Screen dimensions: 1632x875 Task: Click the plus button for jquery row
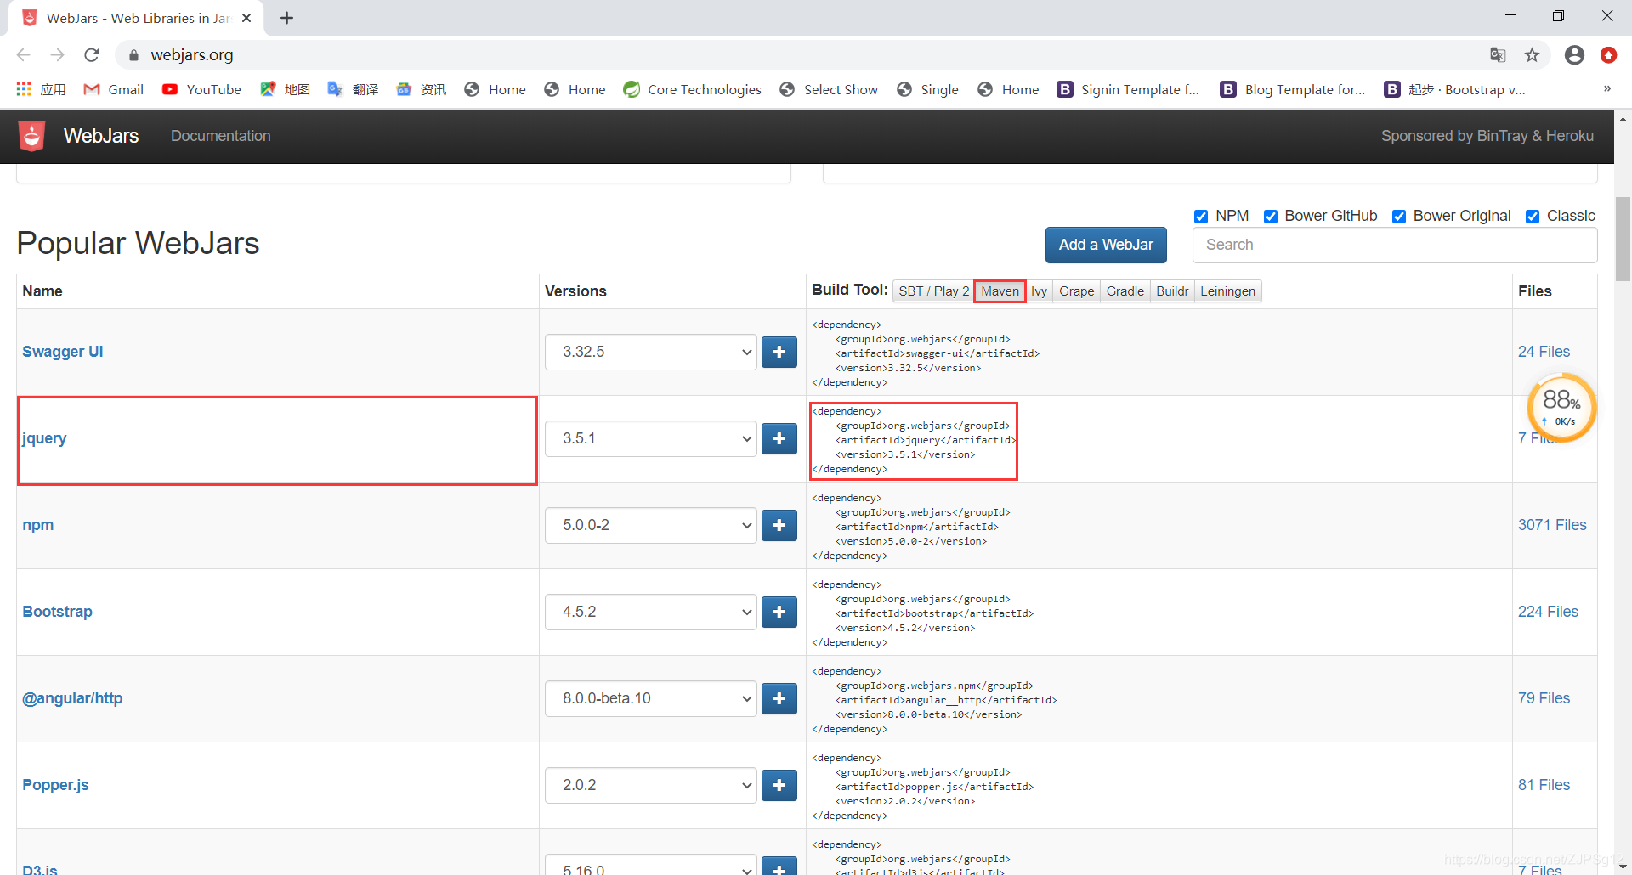tap(779, 438)
